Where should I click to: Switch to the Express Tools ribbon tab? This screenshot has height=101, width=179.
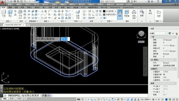128,8
